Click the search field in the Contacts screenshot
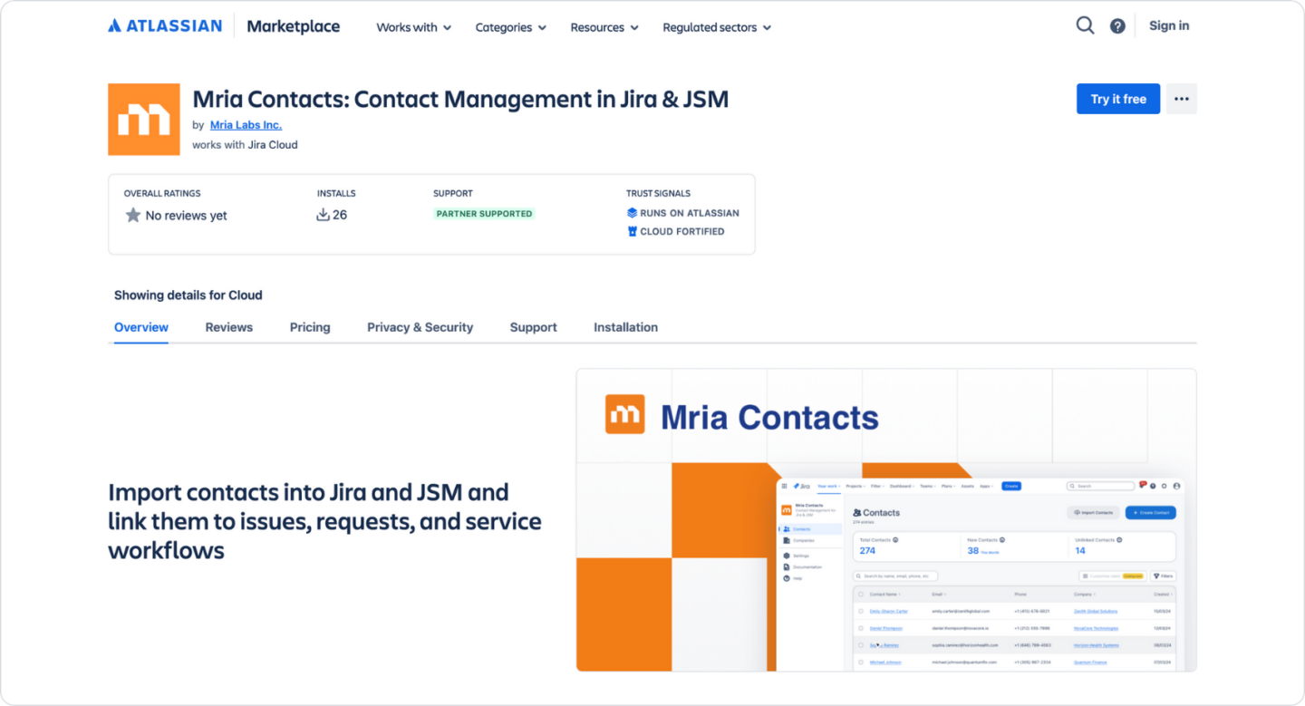 click(x=894, y=575)
